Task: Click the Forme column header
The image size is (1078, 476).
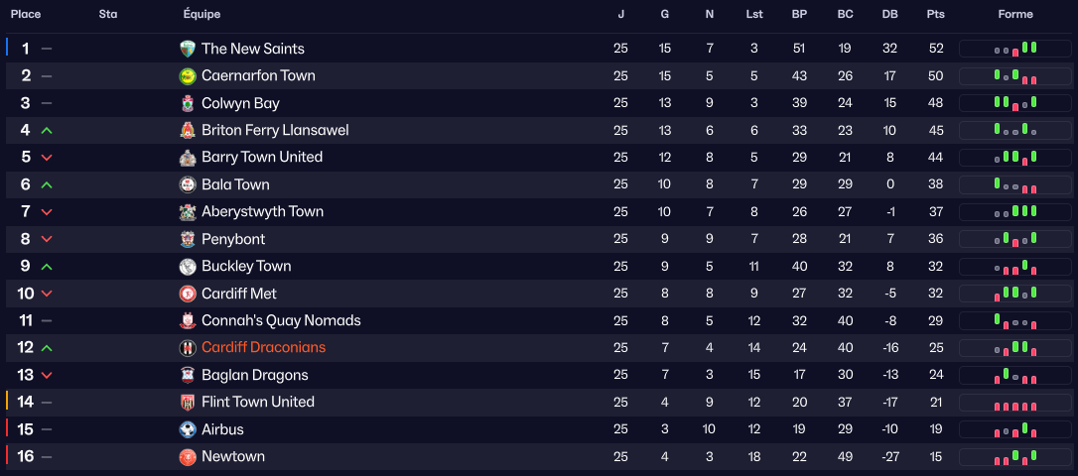Action: click(1015, 15)
